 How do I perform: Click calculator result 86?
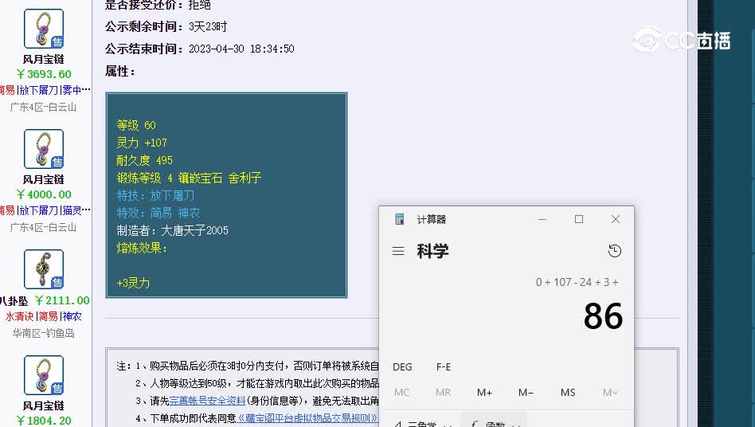pos(603,316)
